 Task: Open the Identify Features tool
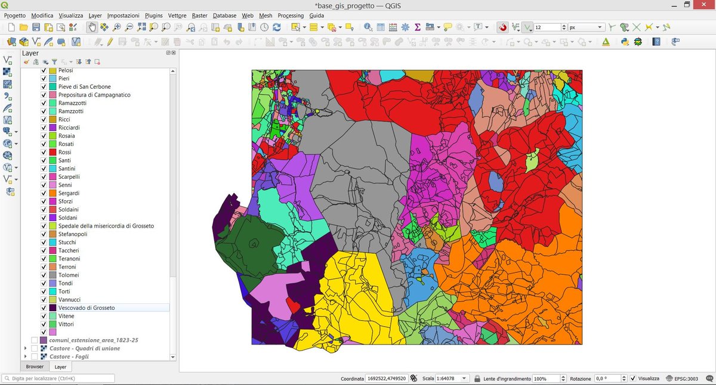(x=368, y=27)
